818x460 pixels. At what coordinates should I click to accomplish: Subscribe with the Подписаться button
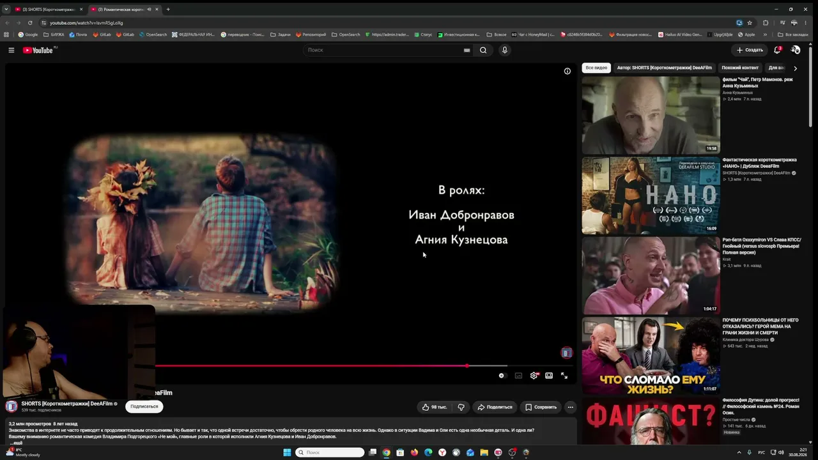pos(144,406)
